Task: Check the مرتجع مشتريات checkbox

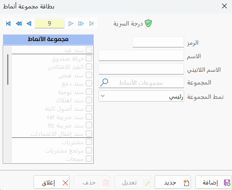Action: click(89, 150)
